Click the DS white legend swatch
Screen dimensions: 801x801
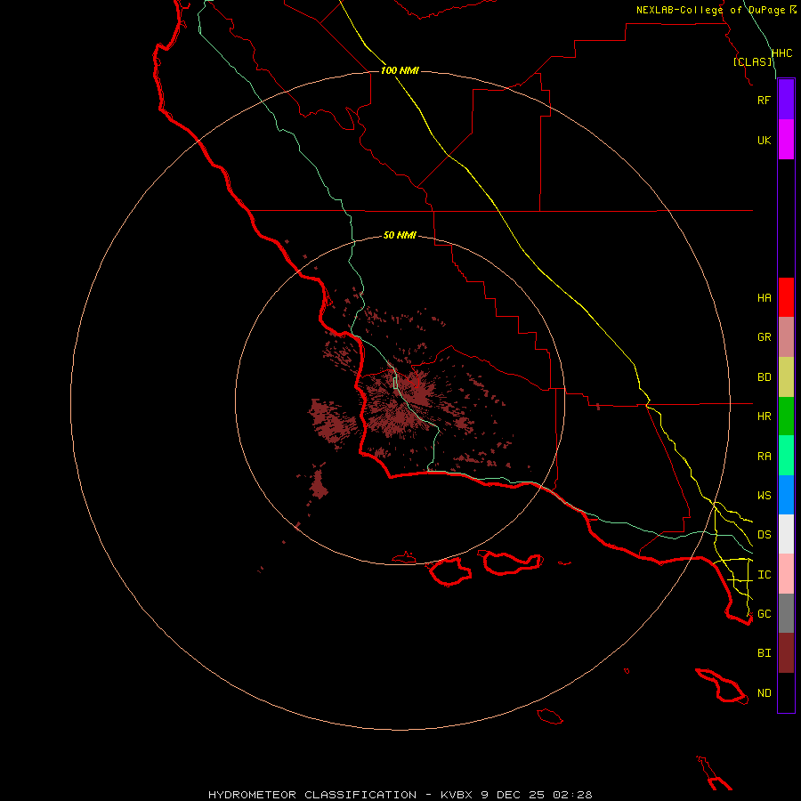786,534
